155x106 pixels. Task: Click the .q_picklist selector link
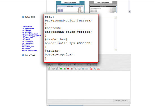point(27,32)
